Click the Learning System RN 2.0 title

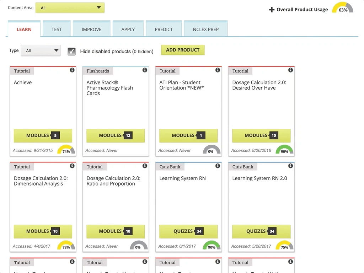(x=260, y=178)
